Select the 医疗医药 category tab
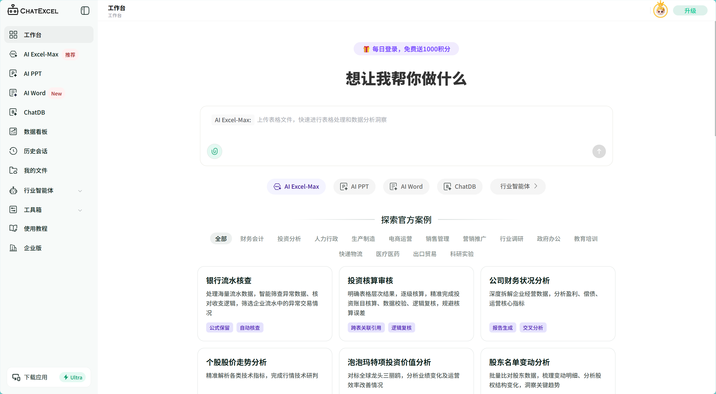The width and height of the screenshot is (716, 394). pyautogui.click(x=388, y=254)
